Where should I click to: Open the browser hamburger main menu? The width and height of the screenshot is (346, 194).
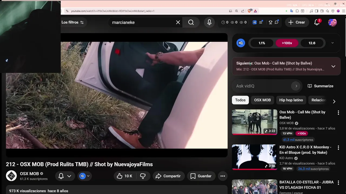click(344, 11)
